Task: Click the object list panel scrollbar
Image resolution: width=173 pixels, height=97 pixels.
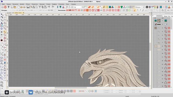Action: tap(171, 24)
